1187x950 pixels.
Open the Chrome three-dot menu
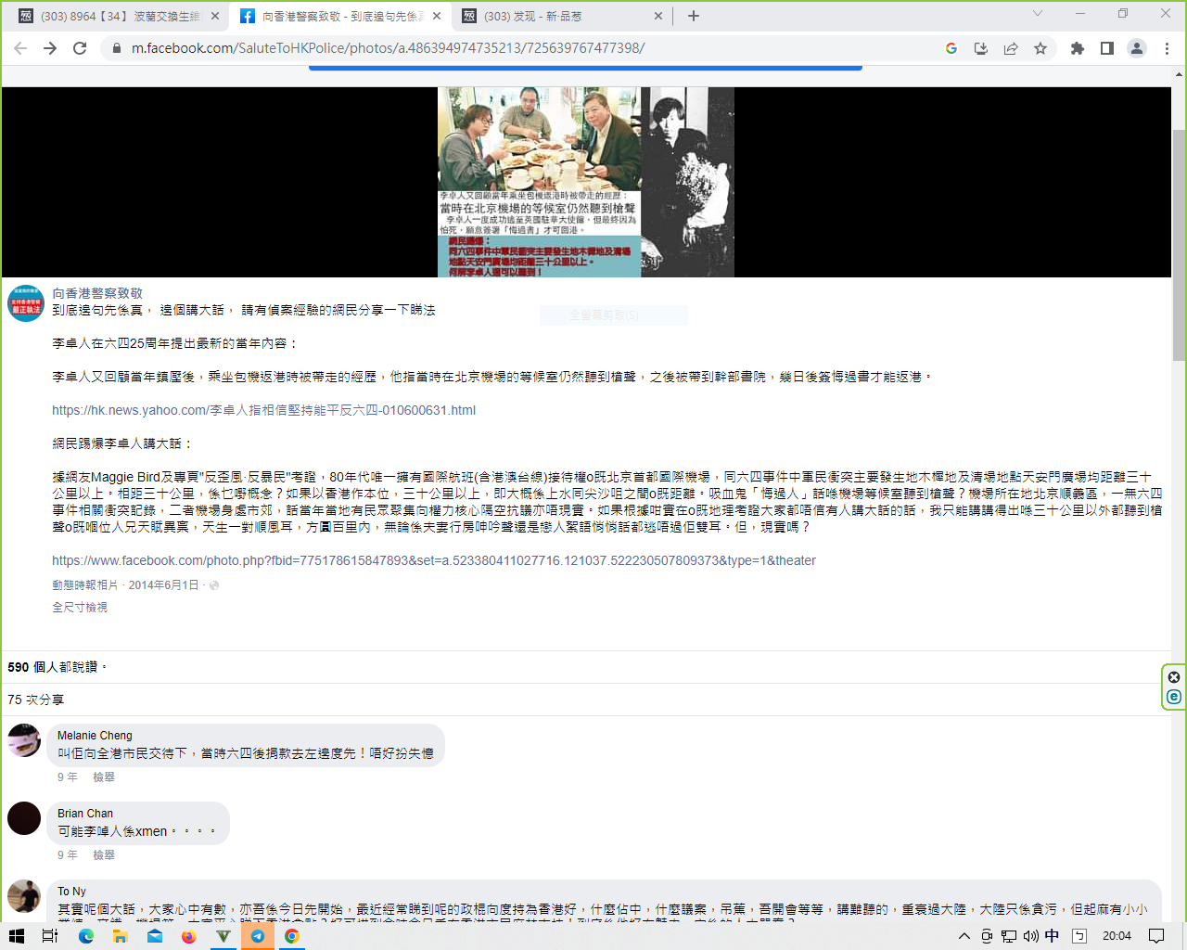pos(1167,48)
